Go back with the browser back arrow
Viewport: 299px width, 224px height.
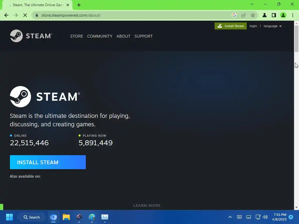6,15
